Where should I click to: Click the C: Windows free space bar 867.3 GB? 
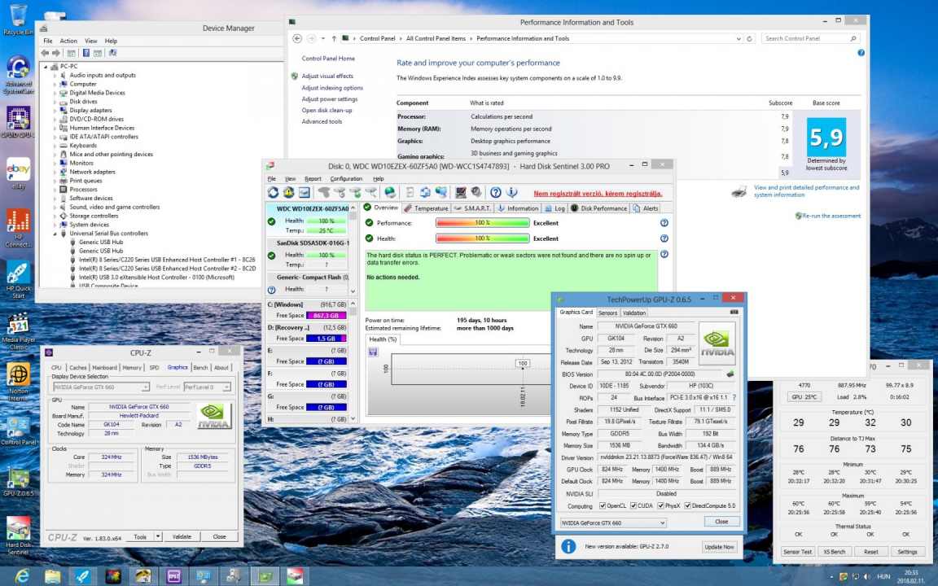click(x=326, y=315)
